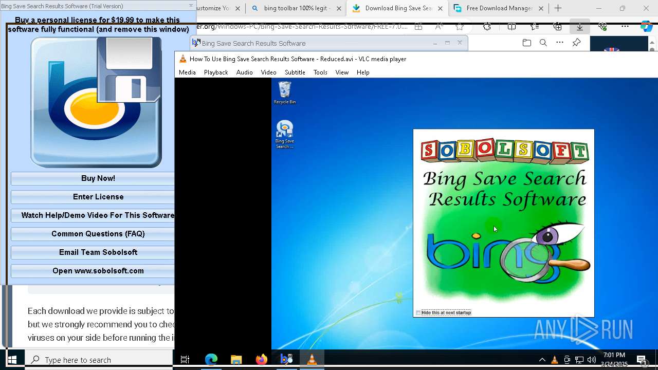Viewport: 658px width, 370px height.
Task: Open the View menu in VLC
Action: coord(342,72)
